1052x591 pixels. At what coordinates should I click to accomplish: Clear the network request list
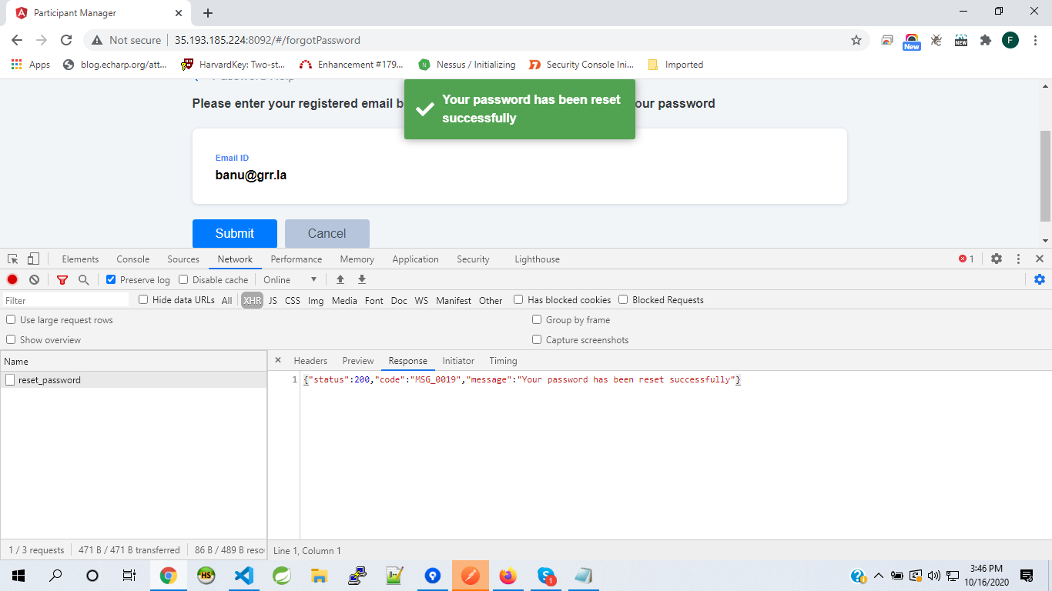[34, 279]
